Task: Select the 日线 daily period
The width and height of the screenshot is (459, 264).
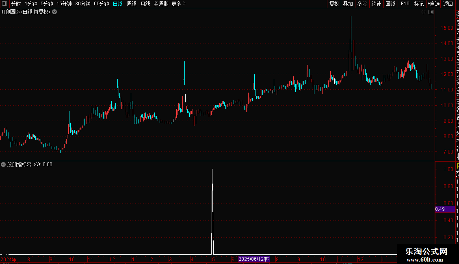Action: coord(118,4)
